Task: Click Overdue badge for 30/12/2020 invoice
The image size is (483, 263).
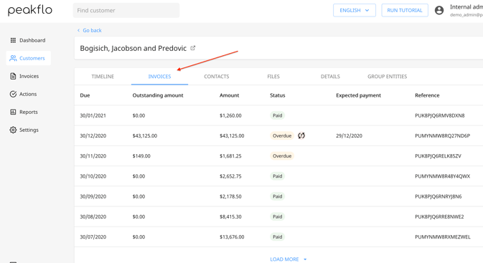Action: coord(282,135)
